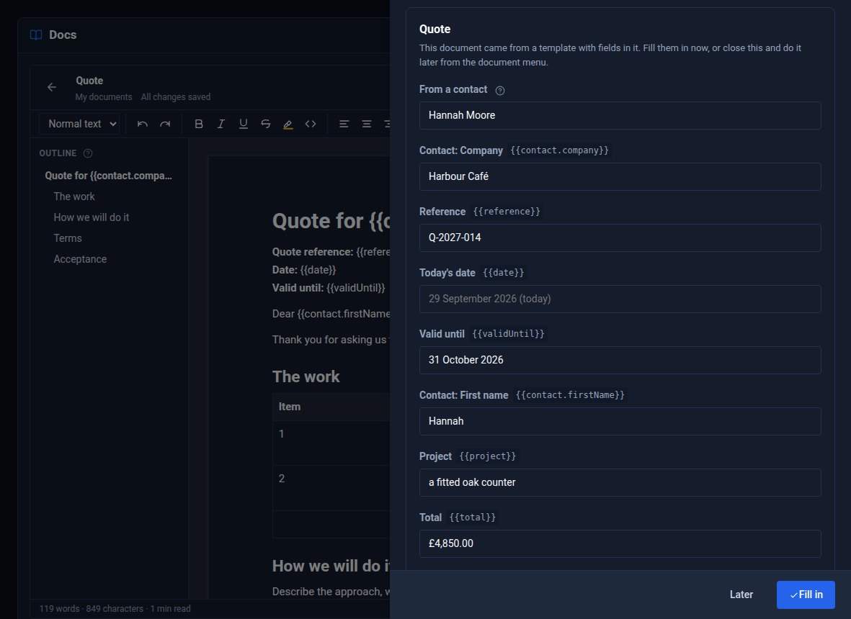Go back with the arrow icon

click(x=52, y=87)
